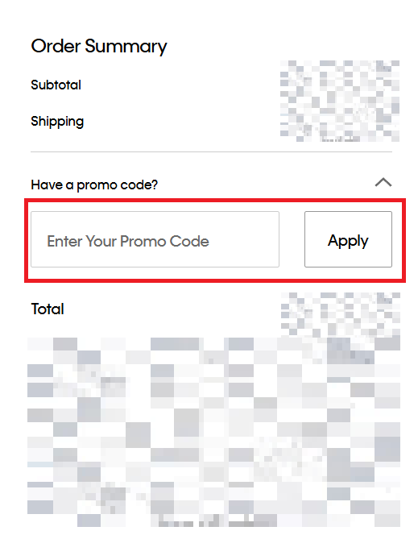Click the blurred subtotal amount
418x535 pixels.
[x=340, y=84]
